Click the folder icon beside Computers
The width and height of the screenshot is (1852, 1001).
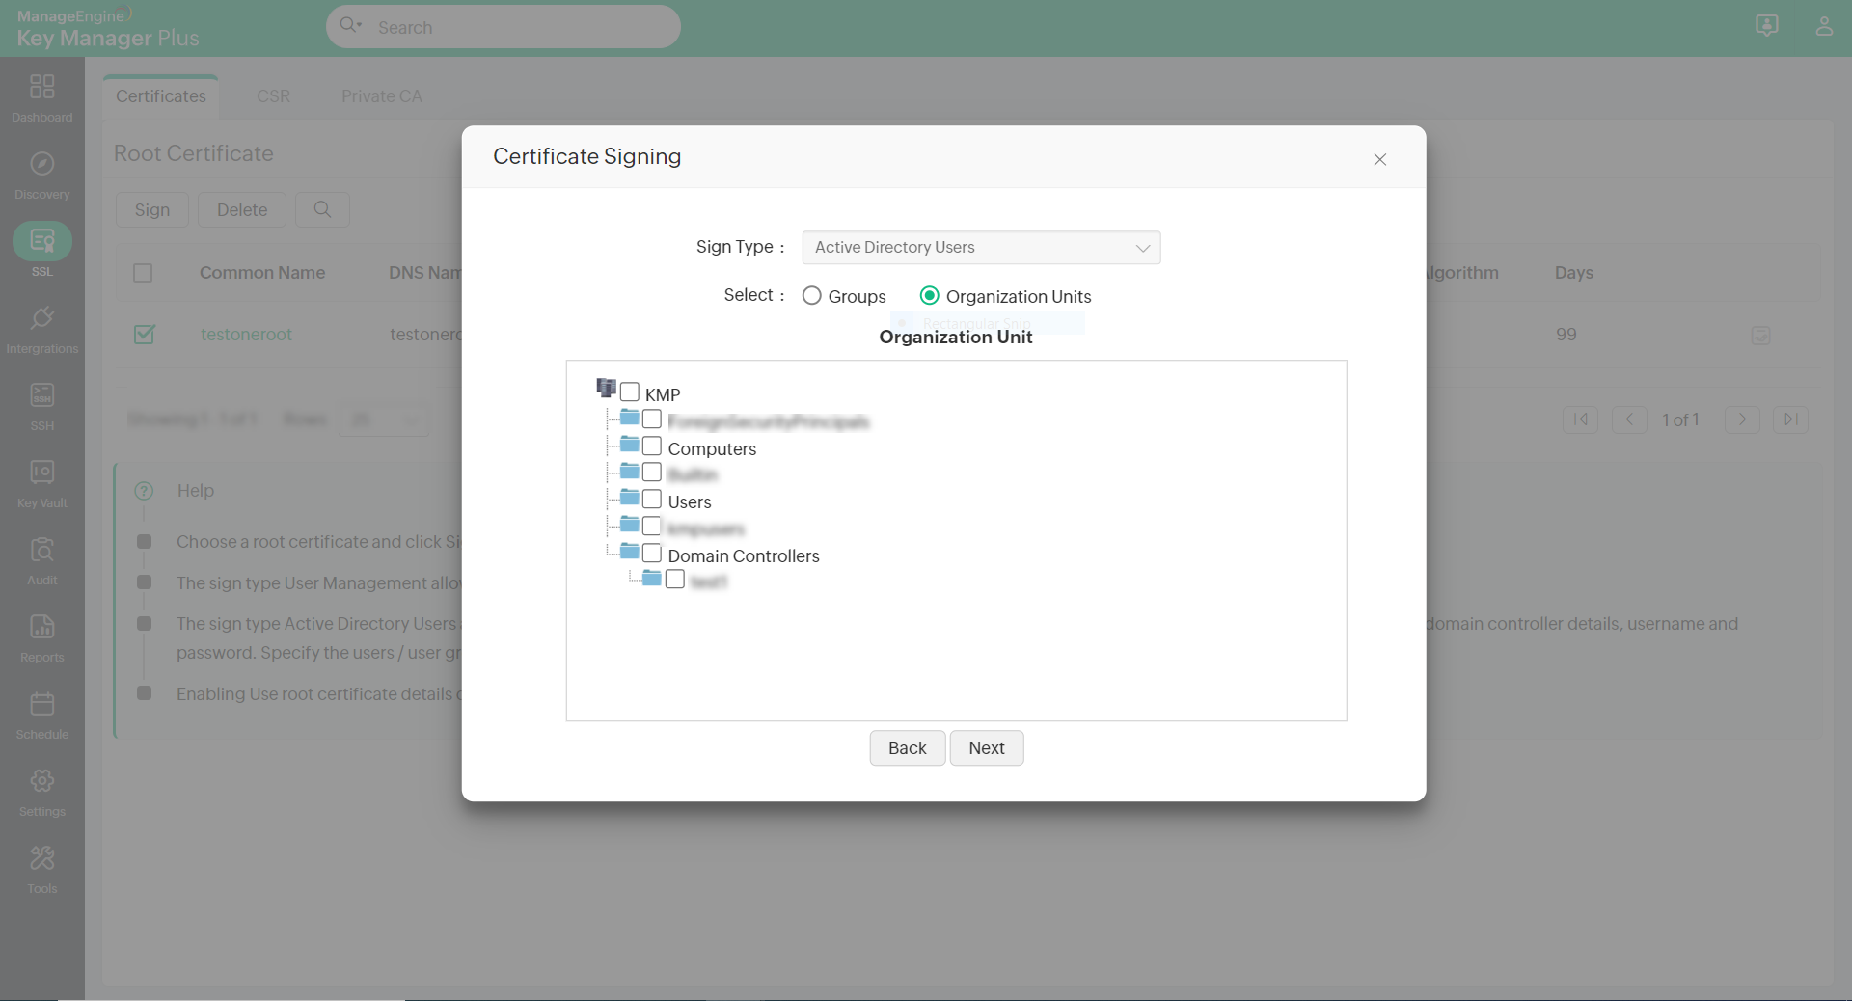[630, 444]
